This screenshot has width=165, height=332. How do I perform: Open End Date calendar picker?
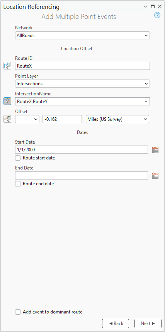(x=155, y=176)
